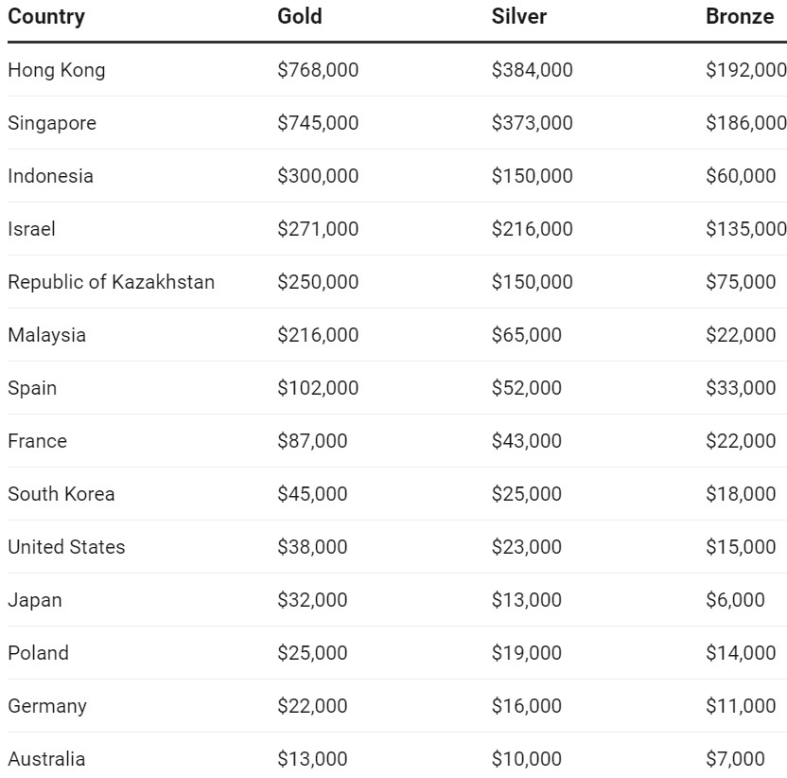Click Republic of Kazakhstan cell

(112, 282)
